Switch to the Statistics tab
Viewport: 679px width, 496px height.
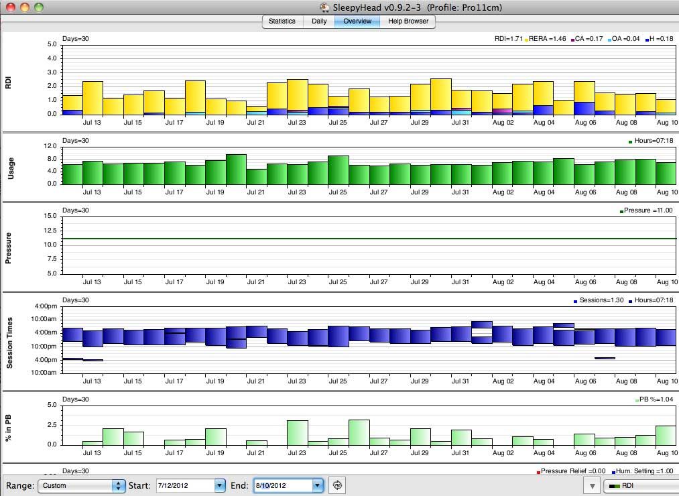[x=282, y=21]
